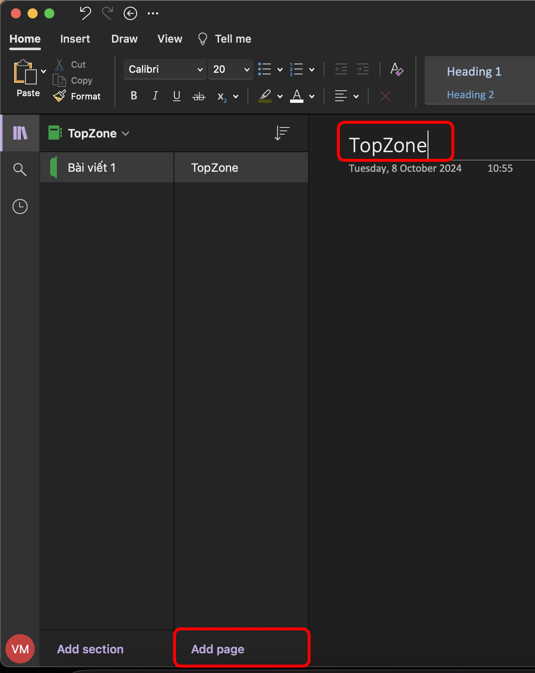Select the TopZone page in list
This screenshot has width=535, height=673.
point(241,167)
